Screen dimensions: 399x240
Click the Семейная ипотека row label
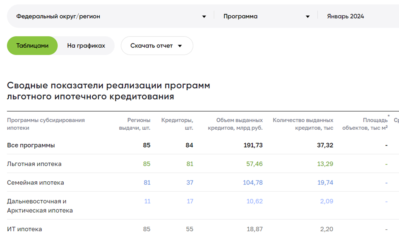point(35,183)
